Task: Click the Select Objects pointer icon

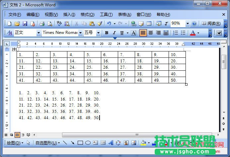Action: 28,143
